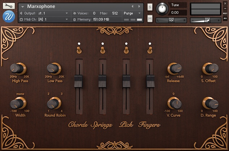Click the Chords volume fader handle

pyautogui.click(x=79, y=81)
